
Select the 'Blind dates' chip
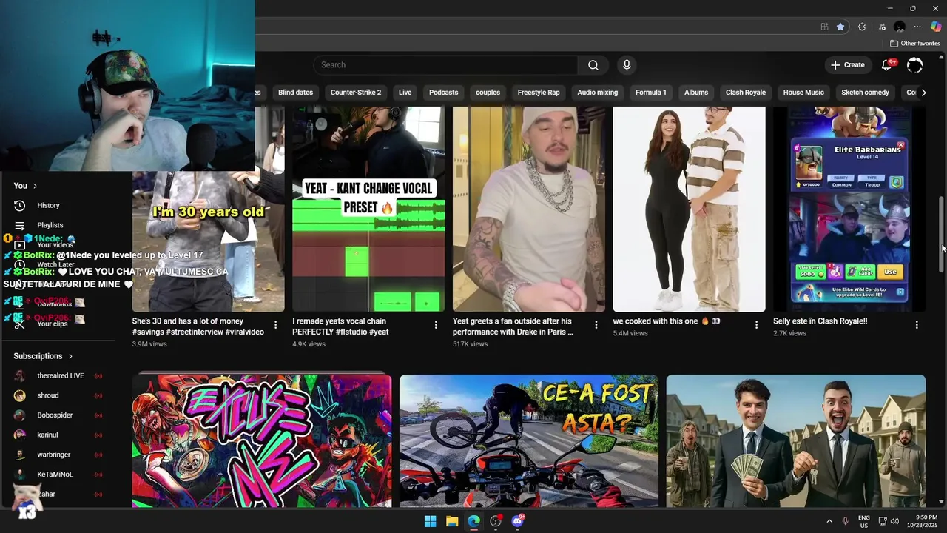(x=295, y=93)
